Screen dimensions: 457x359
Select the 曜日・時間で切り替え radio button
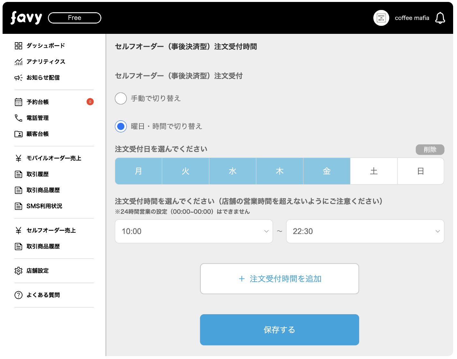pos(121,126)
